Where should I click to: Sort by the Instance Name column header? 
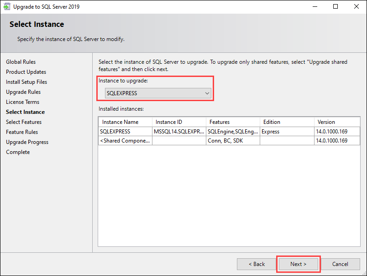pos(121,122)
